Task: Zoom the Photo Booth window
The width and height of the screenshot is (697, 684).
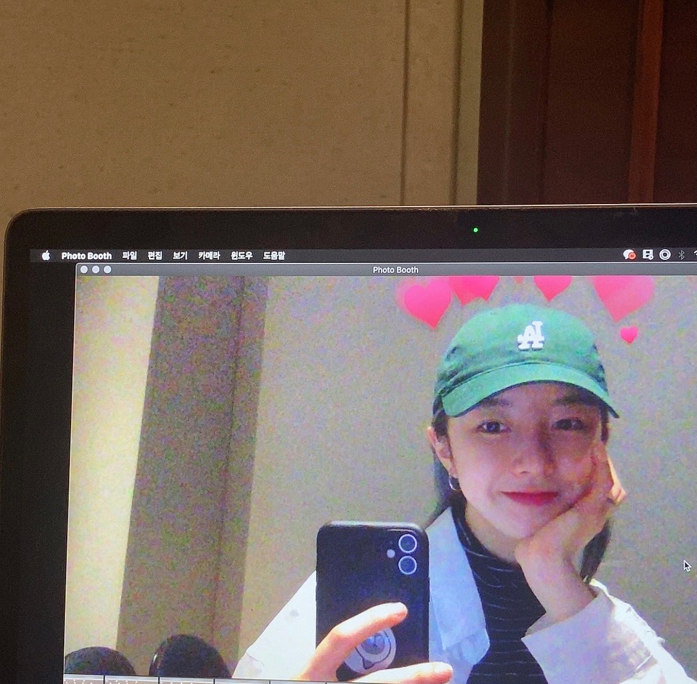Action: (x=107, y=270)
